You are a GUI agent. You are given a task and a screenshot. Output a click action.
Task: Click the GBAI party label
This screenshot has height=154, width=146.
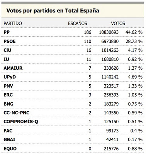[x=9, y=139]
